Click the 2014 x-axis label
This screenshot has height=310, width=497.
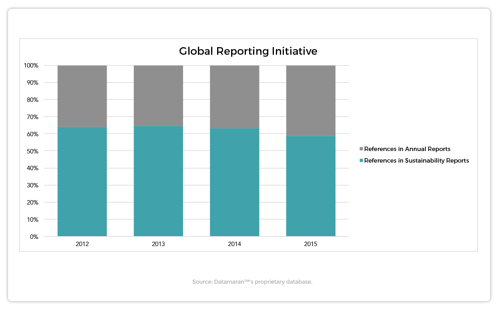pos(235,244)
